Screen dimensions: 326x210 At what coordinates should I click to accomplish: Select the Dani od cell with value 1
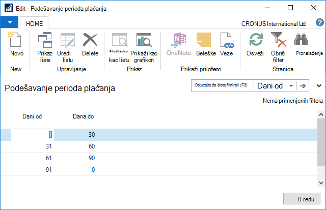pyautogui.click(x=32, y=135)
